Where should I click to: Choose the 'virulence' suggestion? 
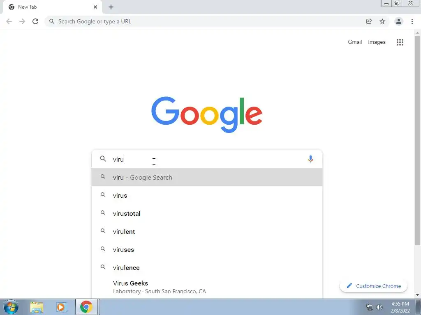coord(207,267)
